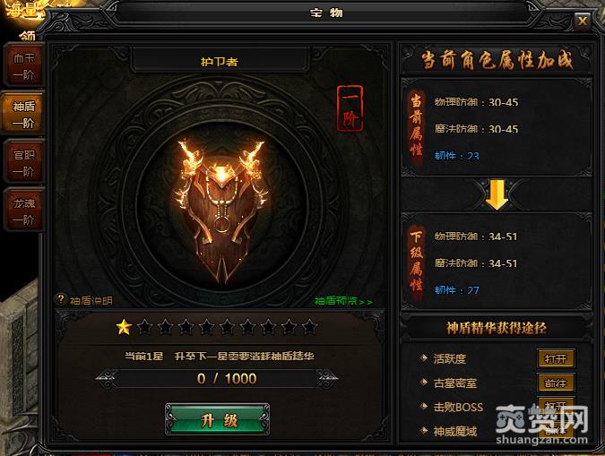605x456 pixels.
Task: Click the 护卫者 title label
Action: (220, 62)
